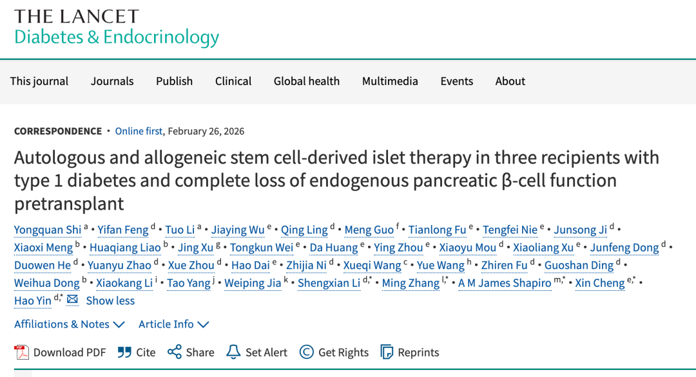Viewport: 696px width, 377px height.
Task: Open author Yongquan Shi's profile link
Action: click(x=48, y=230)
